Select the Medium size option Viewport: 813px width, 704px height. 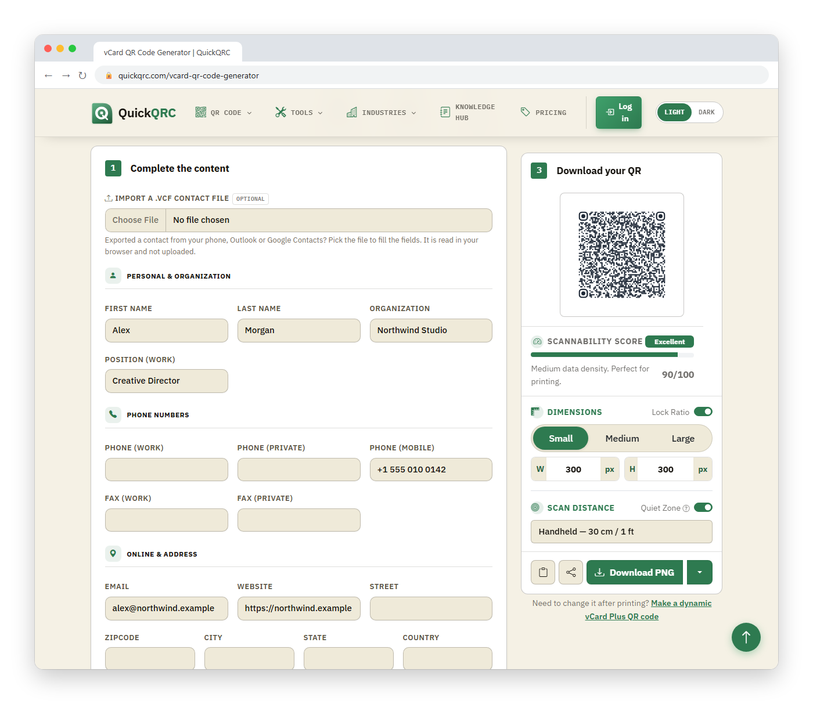(x=622, y=438)
